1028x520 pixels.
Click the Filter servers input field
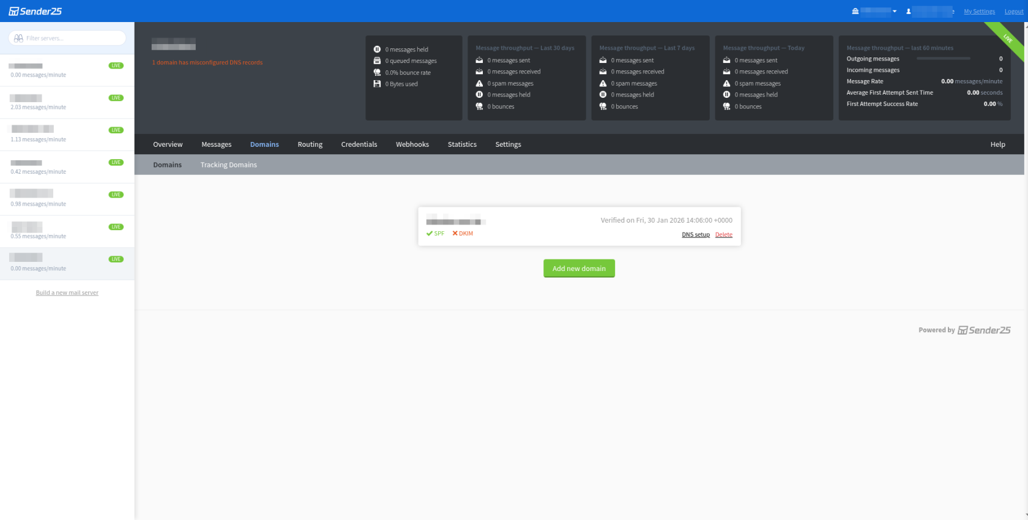tap(67, 38)
